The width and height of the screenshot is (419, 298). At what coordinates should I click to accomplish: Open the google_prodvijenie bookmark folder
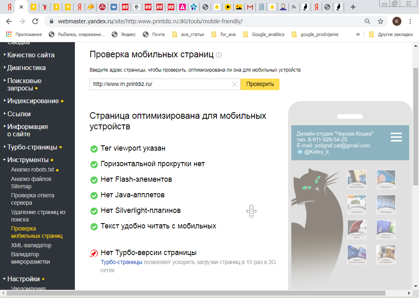pyautogui.click(x=315, y=34)
